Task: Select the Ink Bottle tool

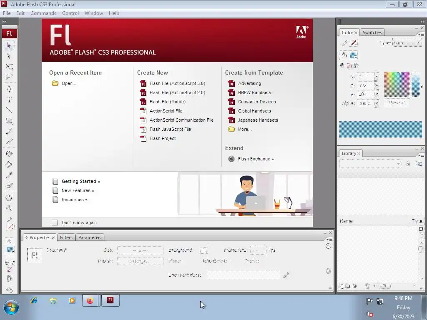Action: pyautogui.click(x=9, y=154)
